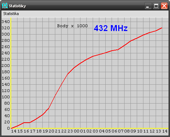
Task: Select hour 07 on the time axis
Action: point(121,131)
